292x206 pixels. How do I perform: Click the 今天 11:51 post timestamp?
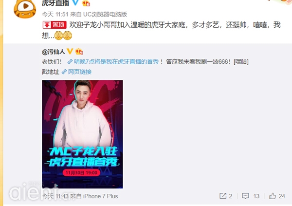55,14
